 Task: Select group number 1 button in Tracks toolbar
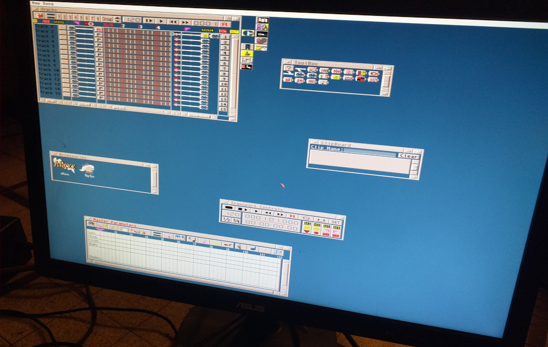coord(59,17)
